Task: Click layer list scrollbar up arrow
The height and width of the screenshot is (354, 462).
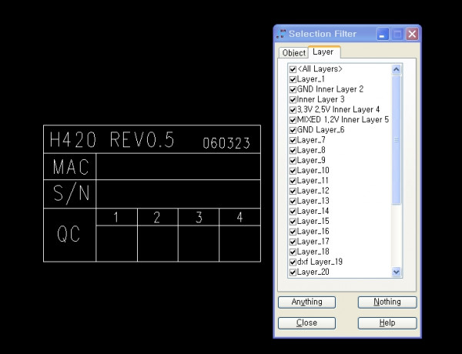Action: 397,69
